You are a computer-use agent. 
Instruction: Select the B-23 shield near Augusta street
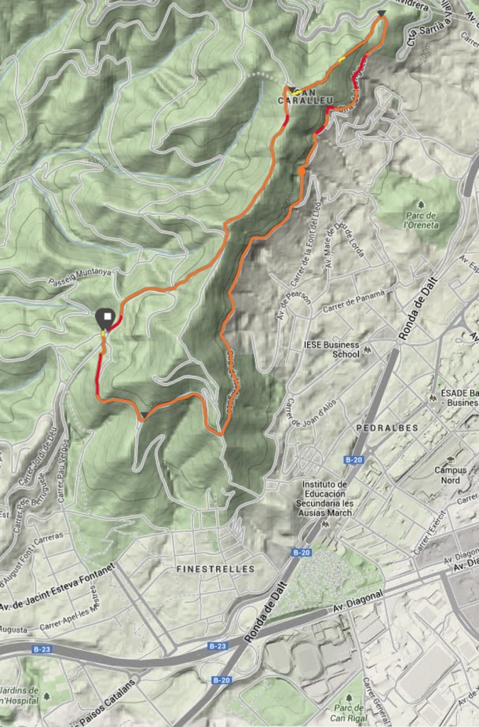(x=42, y=649)
